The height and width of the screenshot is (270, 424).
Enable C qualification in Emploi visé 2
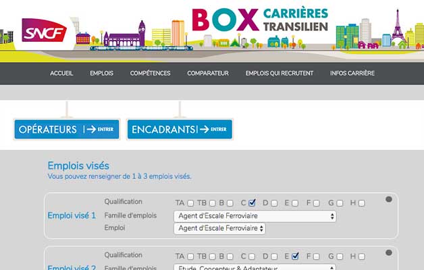[252, 256]
